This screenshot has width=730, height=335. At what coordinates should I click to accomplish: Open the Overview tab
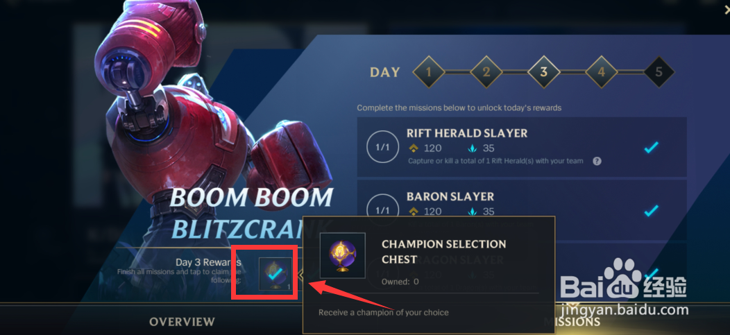182,322
